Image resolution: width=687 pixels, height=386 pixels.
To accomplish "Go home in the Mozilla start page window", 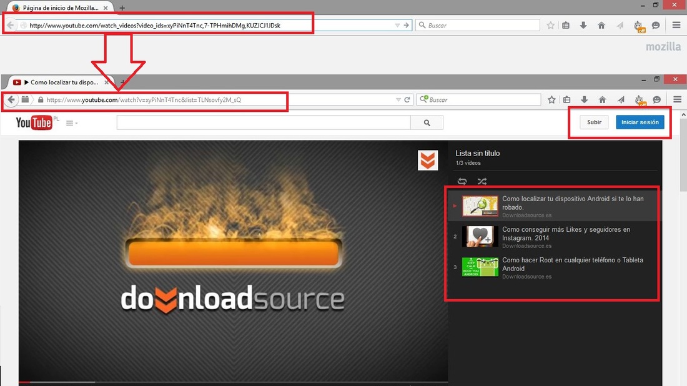I will pos(601,26).
